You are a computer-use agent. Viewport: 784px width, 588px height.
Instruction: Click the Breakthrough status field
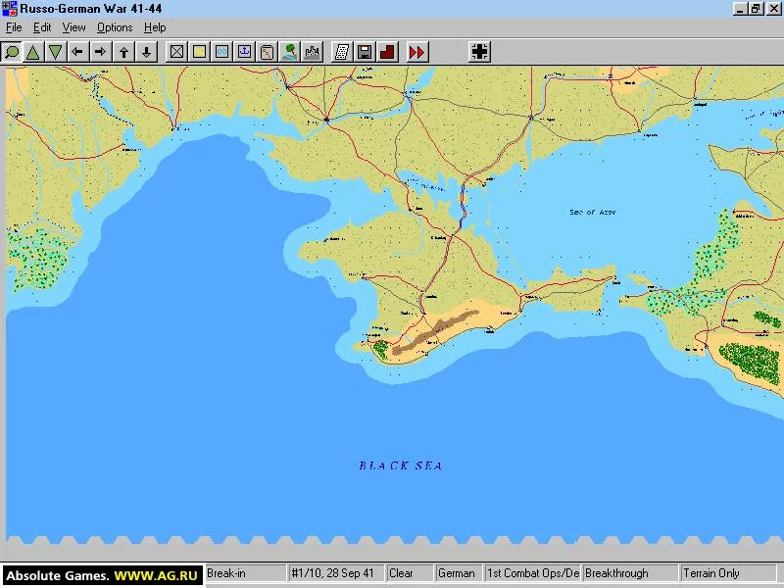[630, 573]
